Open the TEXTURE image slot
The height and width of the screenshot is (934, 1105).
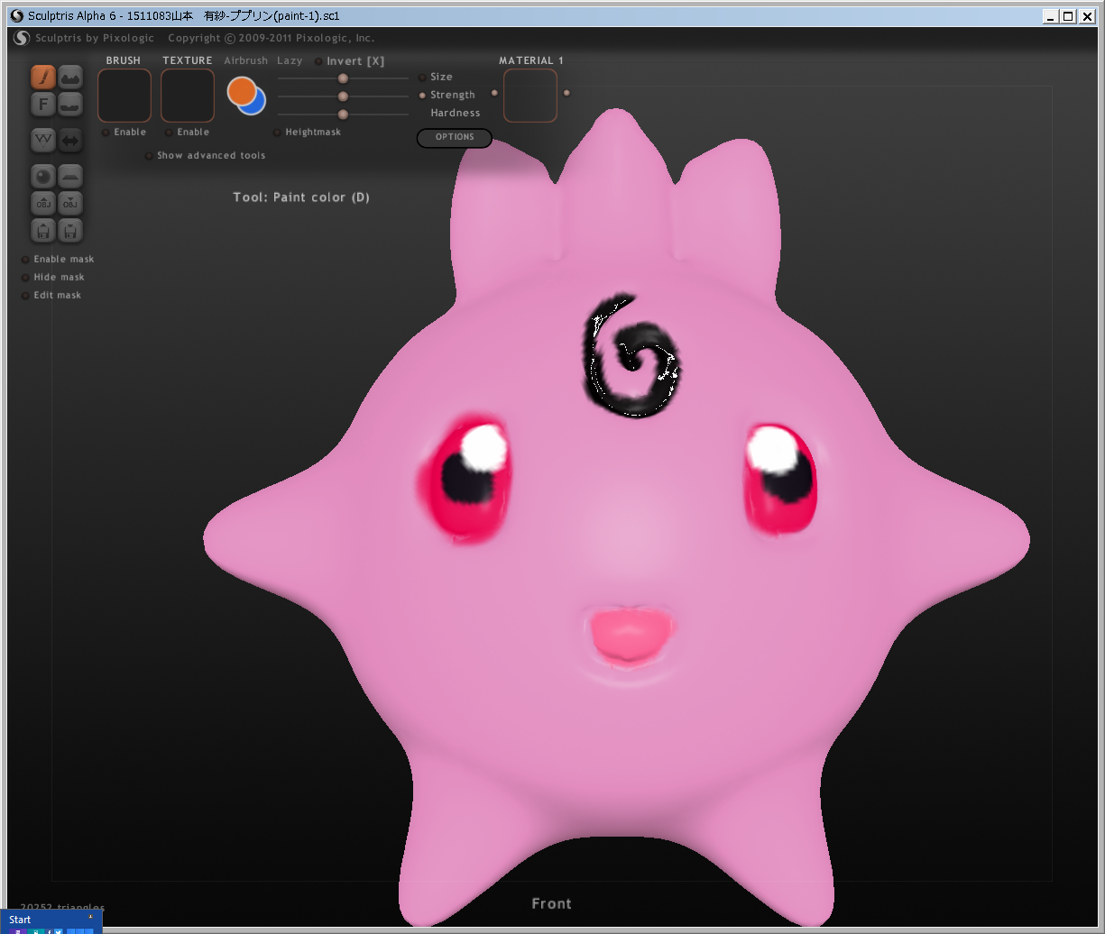[188, 96]
